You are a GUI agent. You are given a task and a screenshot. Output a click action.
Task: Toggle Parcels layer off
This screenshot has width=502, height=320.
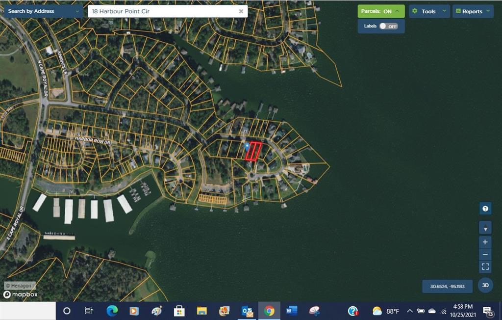point(381,11)
